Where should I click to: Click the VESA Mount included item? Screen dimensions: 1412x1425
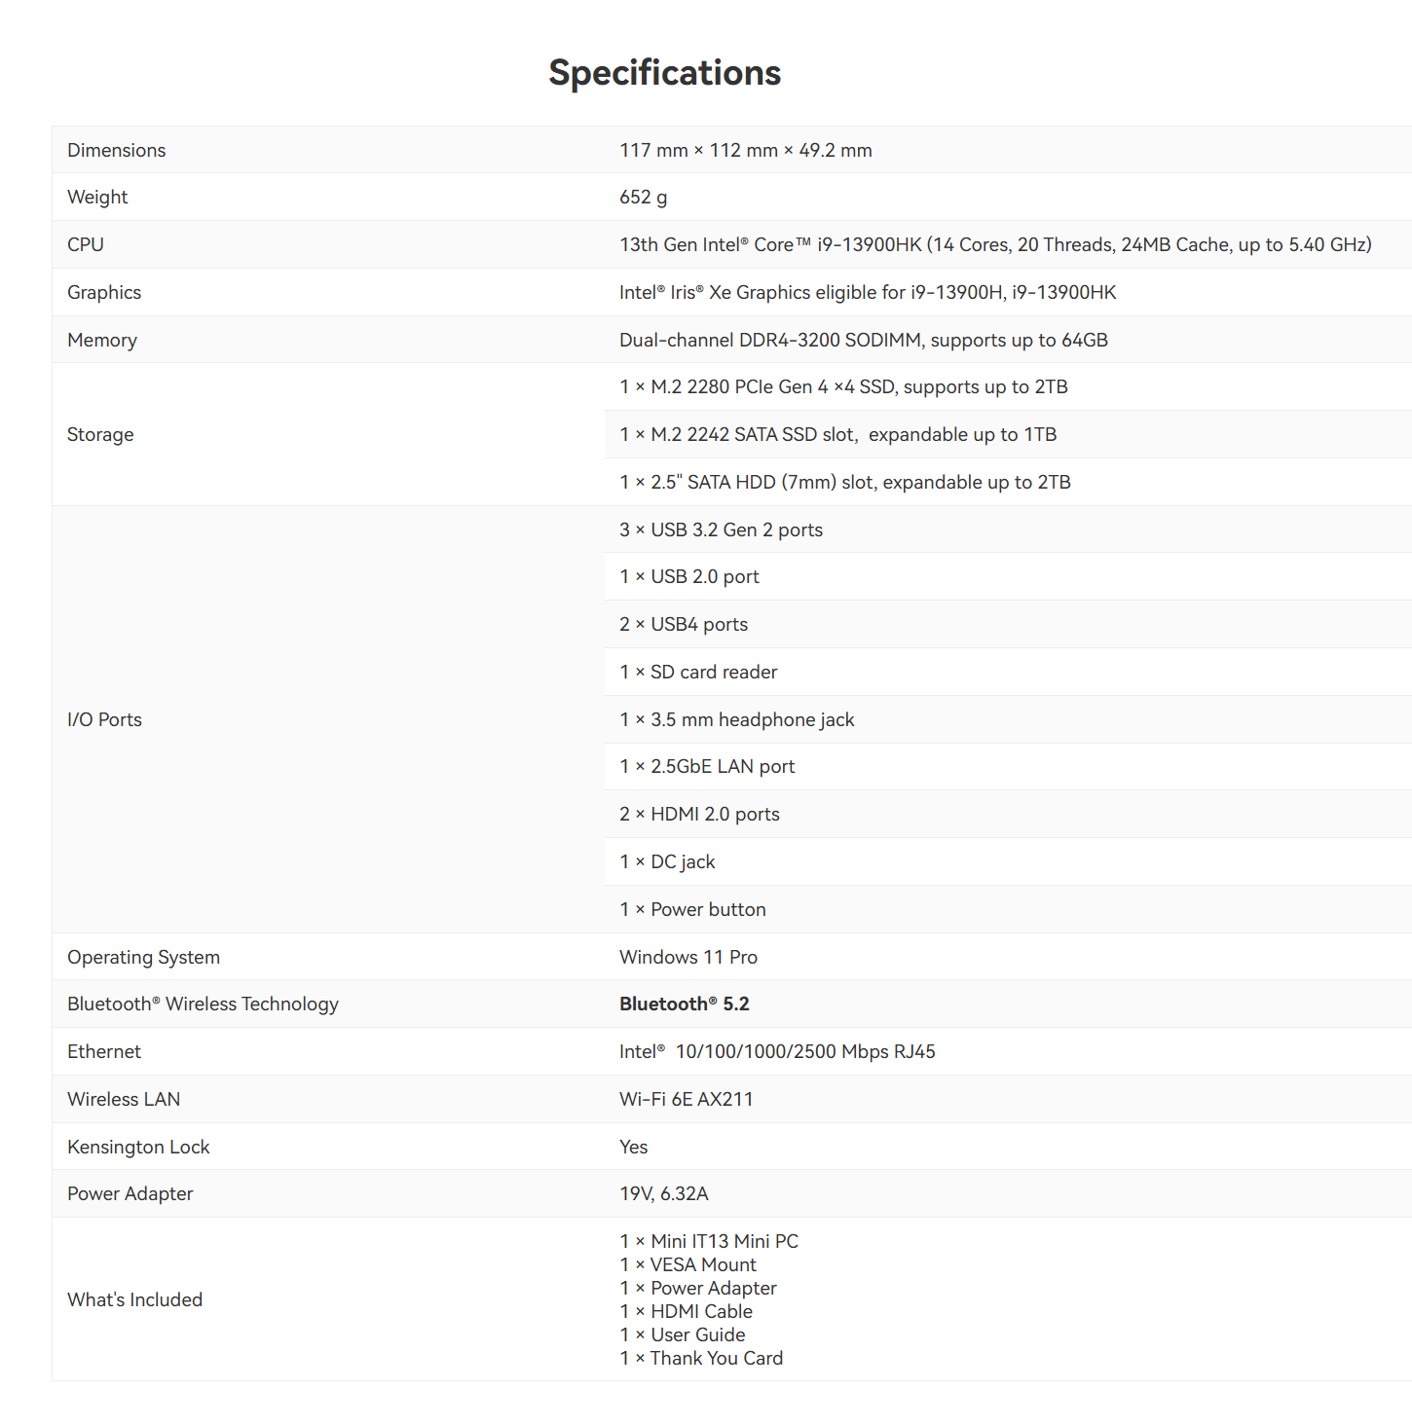coord(687,1265)
